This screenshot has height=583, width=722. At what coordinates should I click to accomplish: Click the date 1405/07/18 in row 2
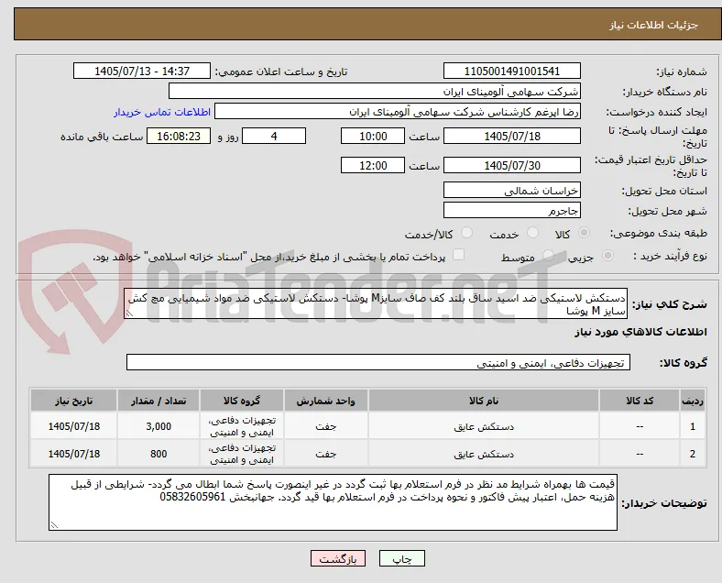tap(73, 454)
